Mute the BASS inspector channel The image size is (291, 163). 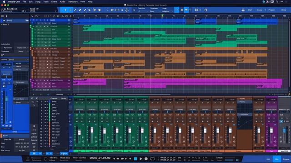coord(4,83)
